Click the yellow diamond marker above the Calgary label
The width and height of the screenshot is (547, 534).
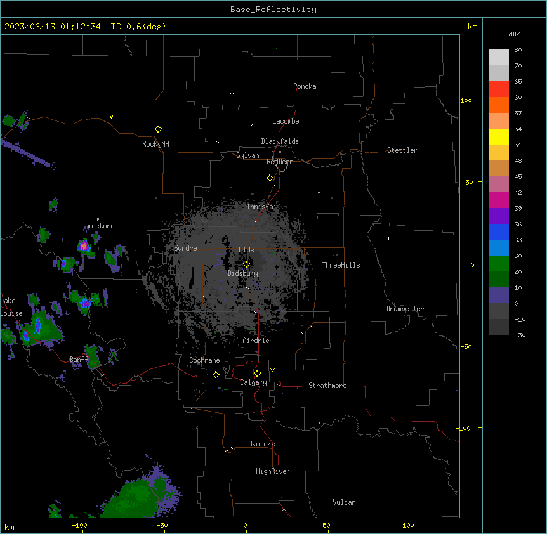(257, 374)
